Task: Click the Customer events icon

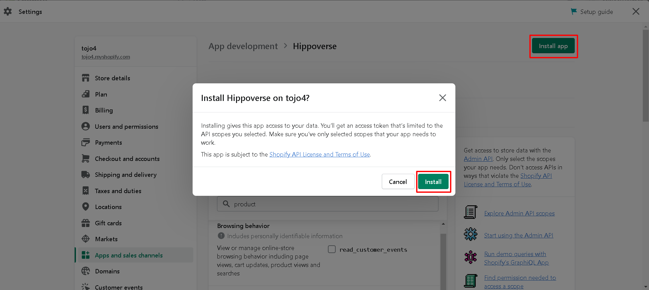Action: pos(86,287)
